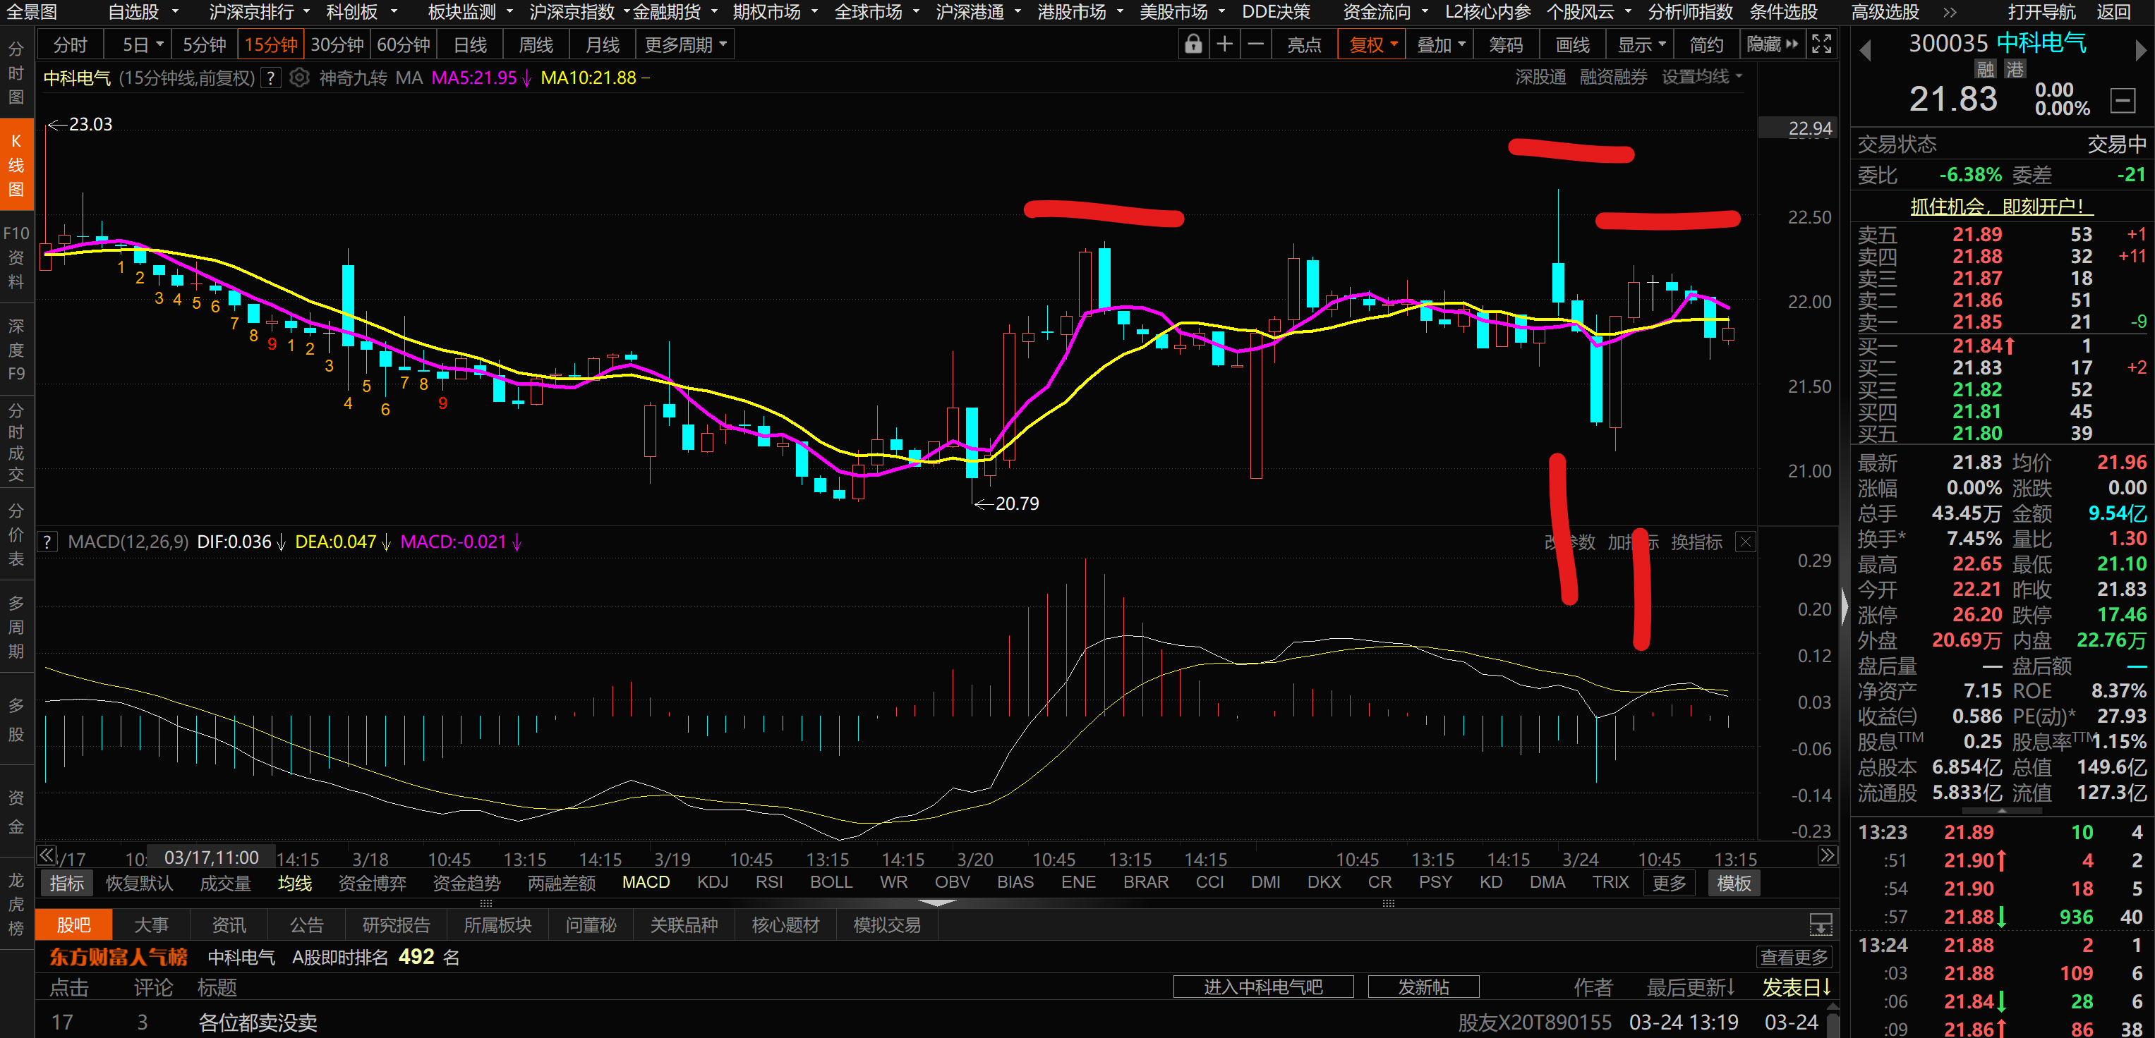Click the chart lock icon

coord(1193,44)
